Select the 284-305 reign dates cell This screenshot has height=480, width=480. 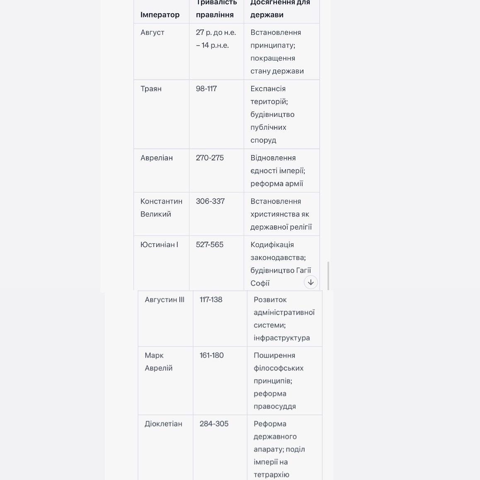[214, 424]
